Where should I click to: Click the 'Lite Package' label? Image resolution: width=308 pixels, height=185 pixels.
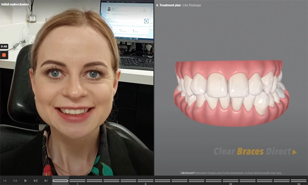point(192,5)
